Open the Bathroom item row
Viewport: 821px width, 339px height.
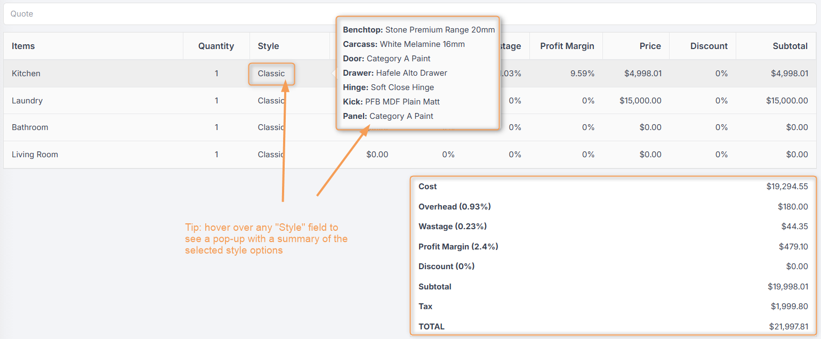tap(30, 127)
